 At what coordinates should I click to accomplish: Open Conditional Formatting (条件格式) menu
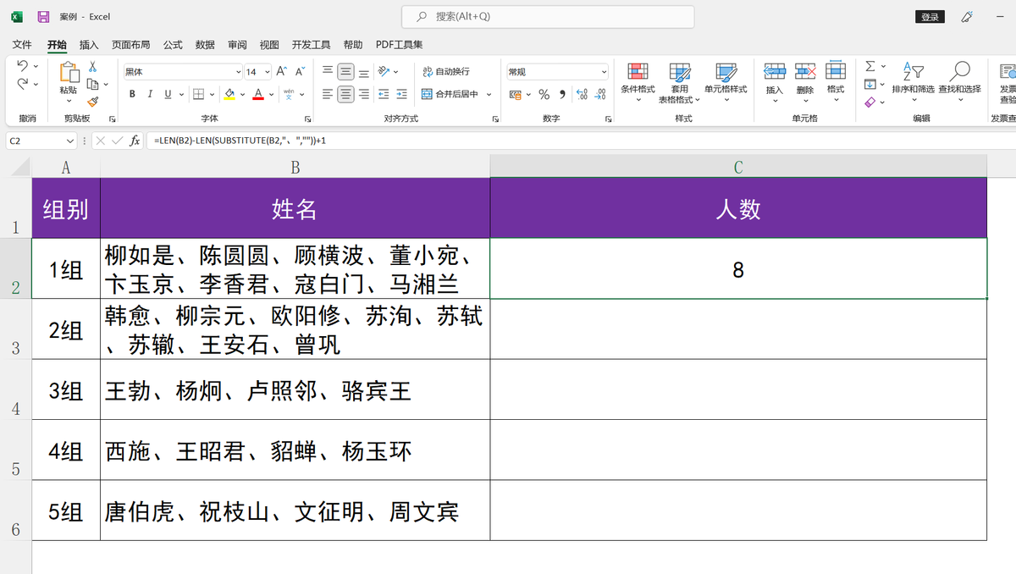[x=638, y=82]
